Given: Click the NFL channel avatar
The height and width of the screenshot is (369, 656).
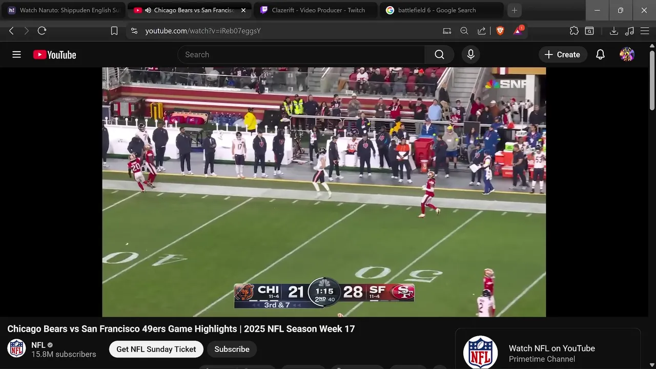Looking at the screenshot, I should [x=16, y=348].
